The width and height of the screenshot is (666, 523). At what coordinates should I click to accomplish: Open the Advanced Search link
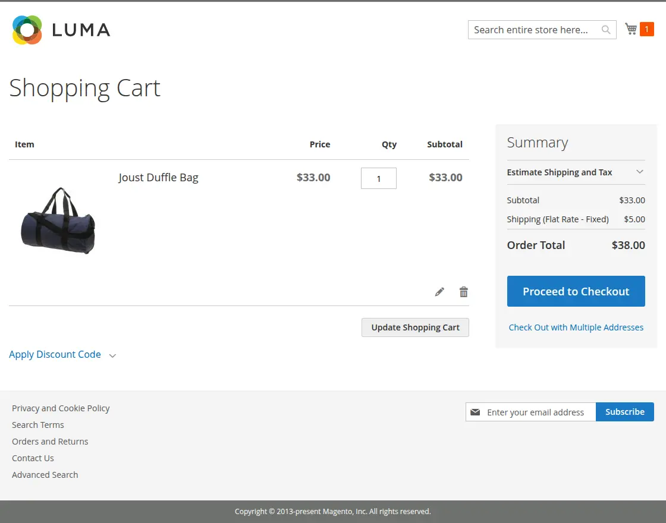[45, 475]
